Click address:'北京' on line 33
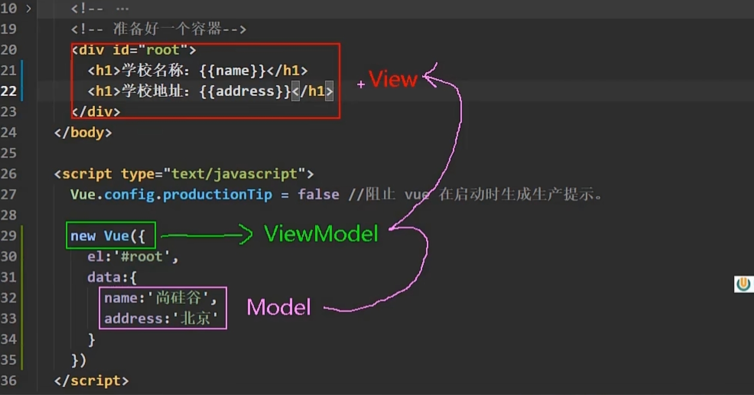Viewport: 754px width, 395px height. pos(160,318)
